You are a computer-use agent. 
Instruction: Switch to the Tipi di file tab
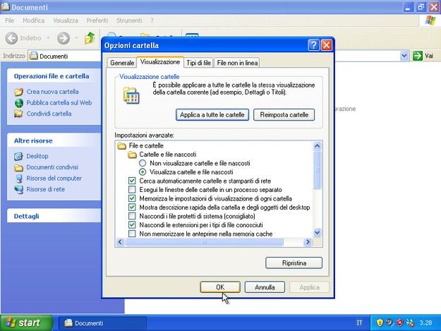[198, 63]
